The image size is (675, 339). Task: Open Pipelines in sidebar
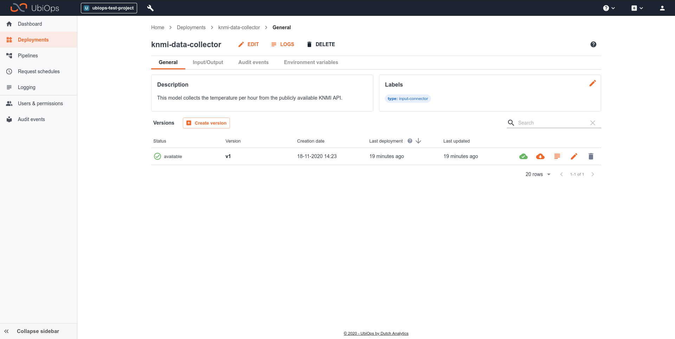tap(39, 56)
